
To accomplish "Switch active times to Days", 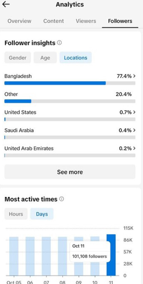I will pyautogui.click(x=42, y=214).
